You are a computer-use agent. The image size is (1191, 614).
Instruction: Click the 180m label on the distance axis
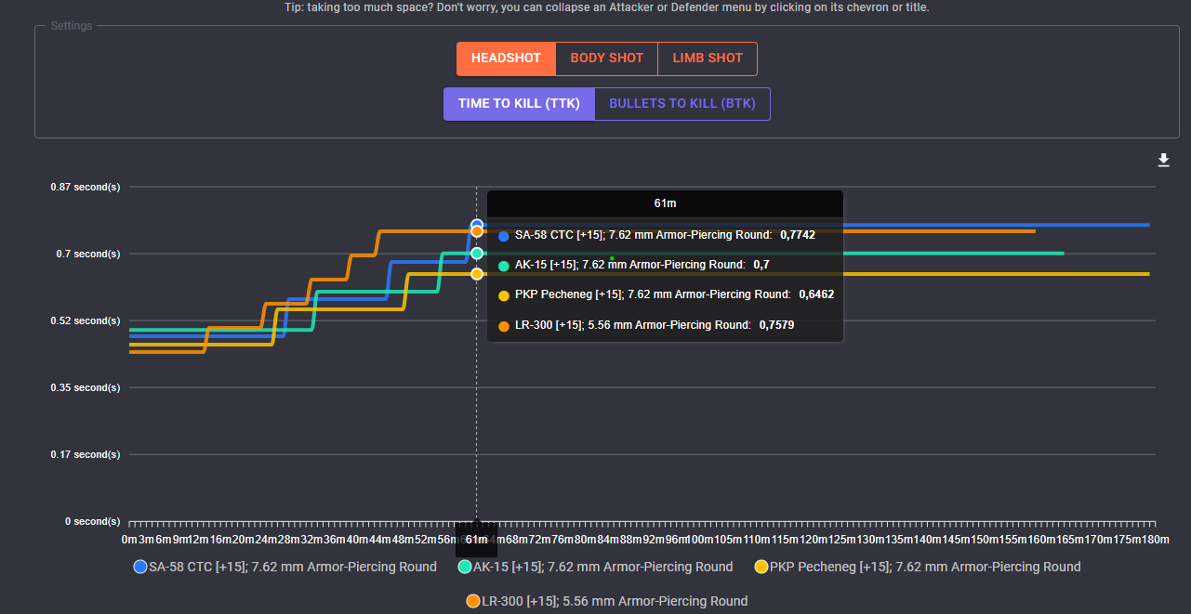(1155, 540)
